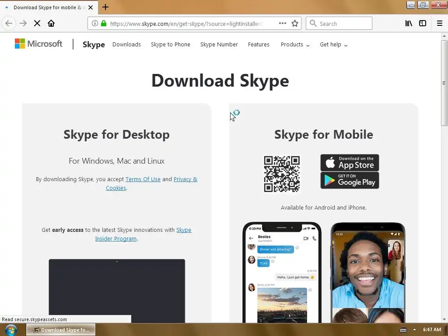Click the Skype for Desktop heading
Image resolution: width=448 pixels, height=336 pixels.
(116, 134)
